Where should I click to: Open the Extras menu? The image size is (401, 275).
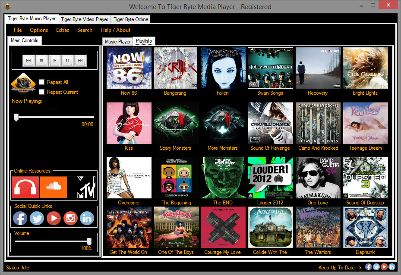tap(63, 30)
